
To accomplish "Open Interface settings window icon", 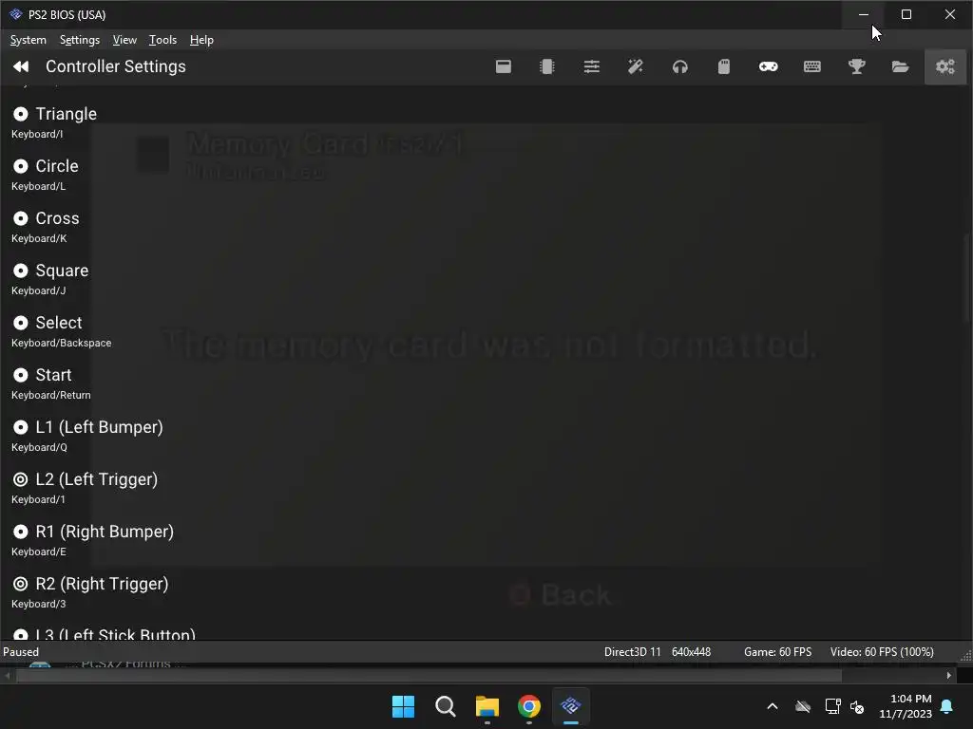I will [x=504, y=66].
